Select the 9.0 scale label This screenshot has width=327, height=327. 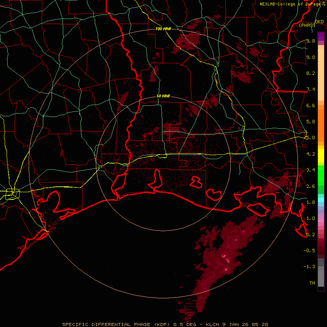[311, 57]
